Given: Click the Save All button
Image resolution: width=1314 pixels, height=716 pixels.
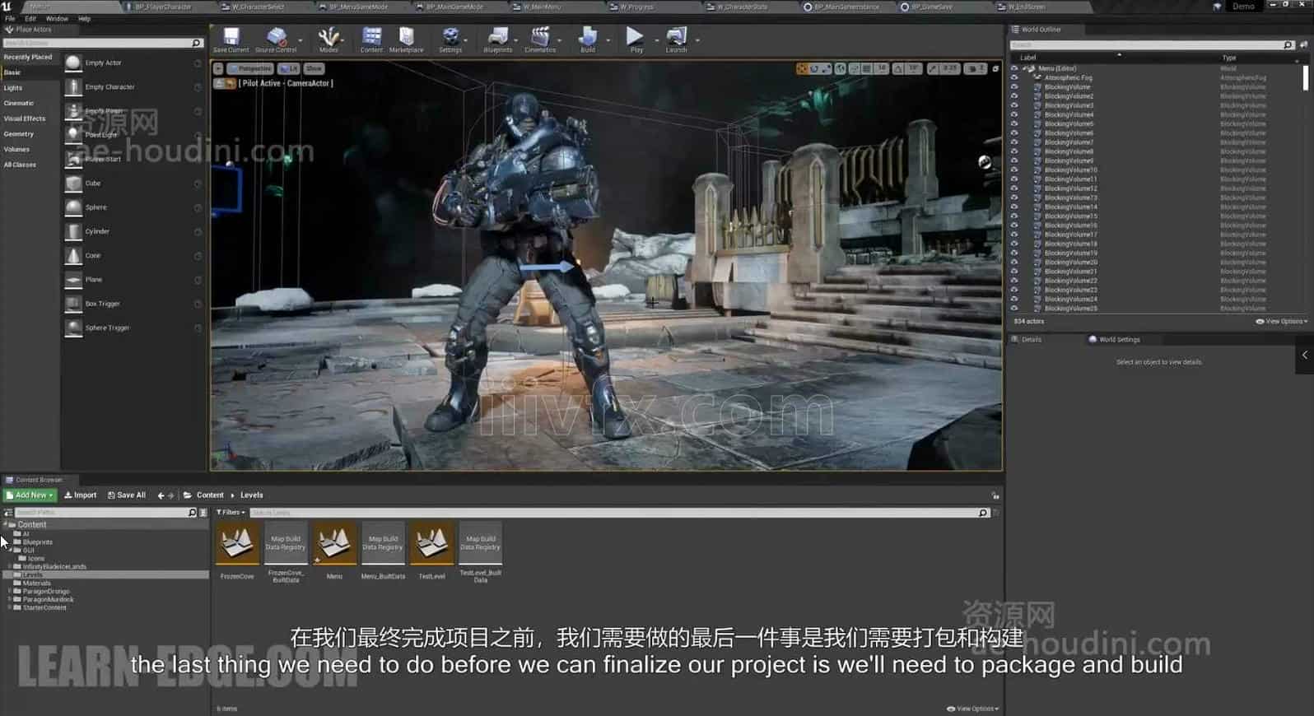Looking at the screenshot, I should [127, 495].
